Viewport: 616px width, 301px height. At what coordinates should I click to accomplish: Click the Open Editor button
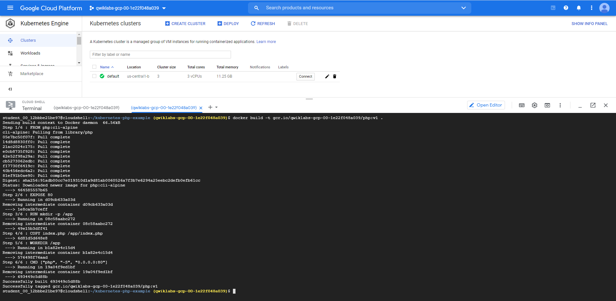(x=486, y=105)
